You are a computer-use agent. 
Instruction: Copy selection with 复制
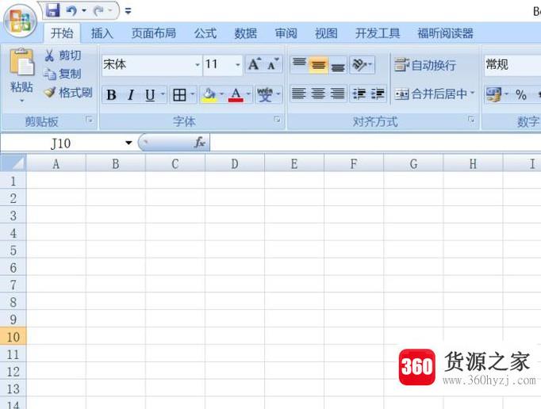[63, 74]
